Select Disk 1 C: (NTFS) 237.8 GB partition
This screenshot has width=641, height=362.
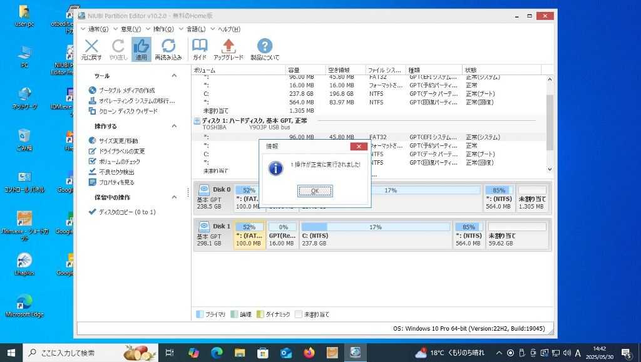[x=375, y=234]
